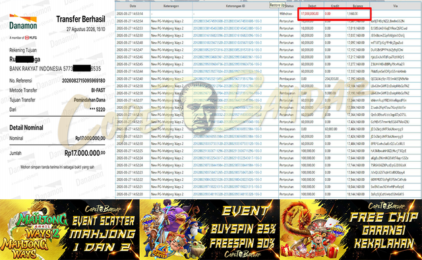Open the Keterangan ID link for 14:52:20

pyautogui.click(x=227, y=194)
